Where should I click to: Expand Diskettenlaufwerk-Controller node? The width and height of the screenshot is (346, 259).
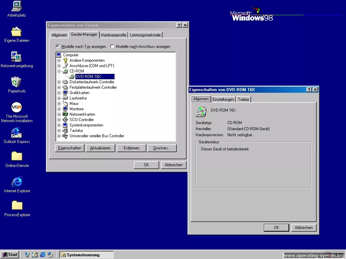point(59,82)
